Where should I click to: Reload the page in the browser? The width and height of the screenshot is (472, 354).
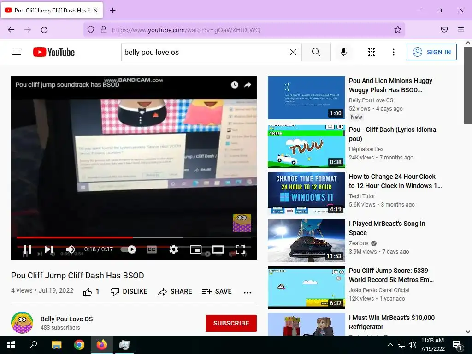(44, 30)
